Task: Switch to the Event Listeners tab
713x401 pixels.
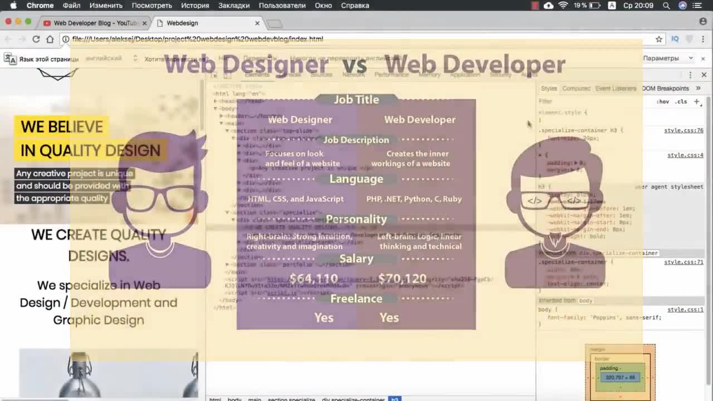Action: 616,89
